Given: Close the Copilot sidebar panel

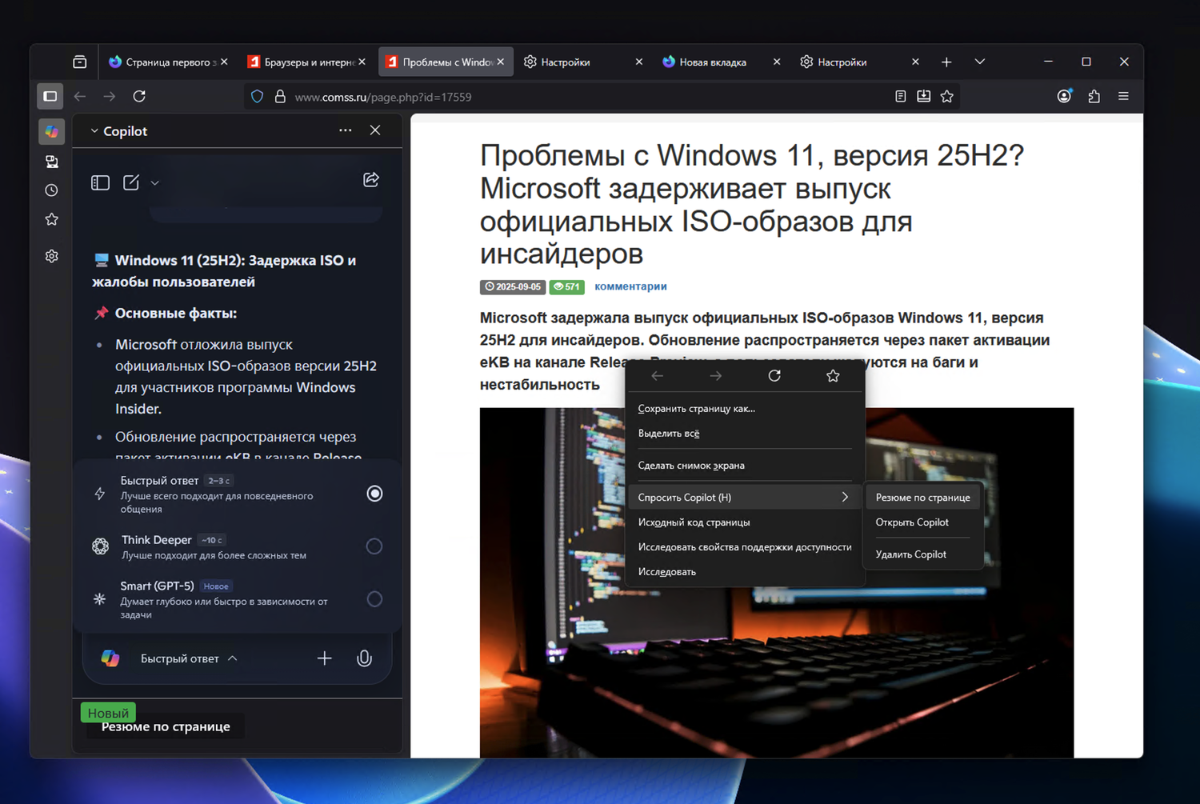Looking at the screenshot, I should tap(375, 130).
